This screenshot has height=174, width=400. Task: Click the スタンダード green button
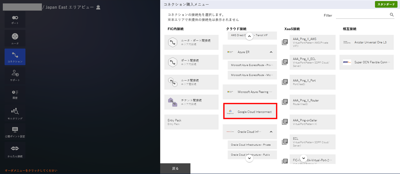tap(386, 4)
